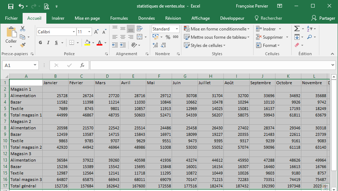Viewport: 338px width, 191px height.
Task: Click the insert function fx icon
Action: pos(82,65)
